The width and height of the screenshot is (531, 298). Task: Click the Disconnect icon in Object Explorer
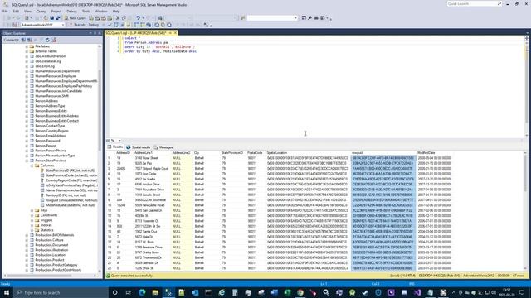(x=30, y=40)
